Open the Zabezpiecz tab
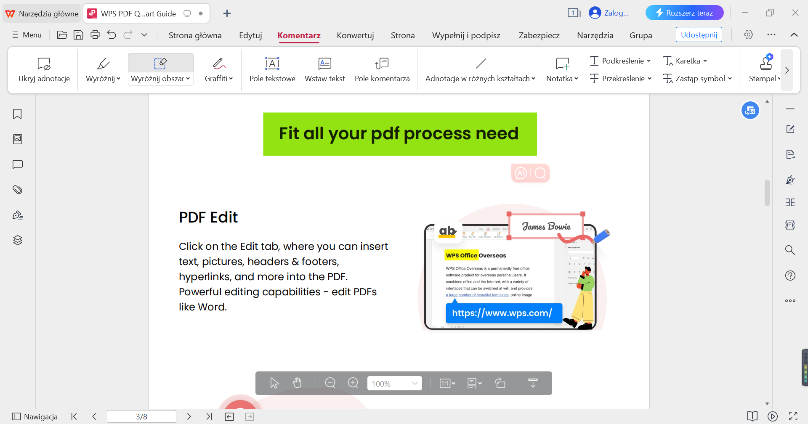This screenshot has width=808, height=424. coord(539,35)
